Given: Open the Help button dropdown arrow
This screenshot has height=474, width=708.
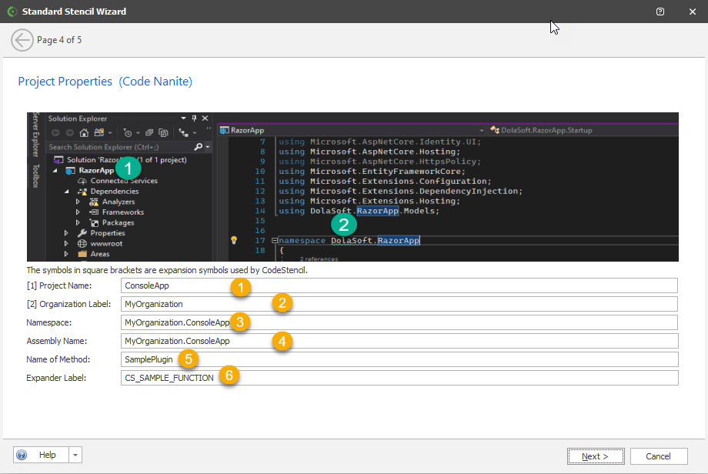Looking at the screenshot, I should (75, 456).
